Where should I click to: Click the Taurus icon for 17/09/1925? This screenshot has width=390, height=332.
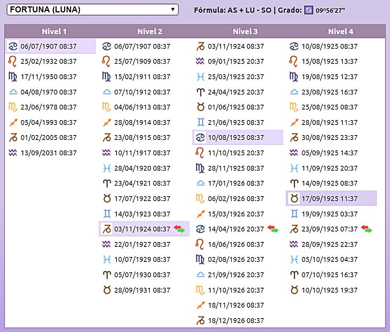[x=294, y=198]
